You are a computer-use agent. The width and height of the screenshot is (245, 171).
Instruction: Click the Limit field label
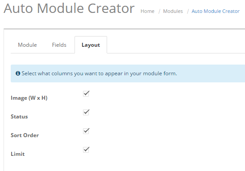click(18, 154)
